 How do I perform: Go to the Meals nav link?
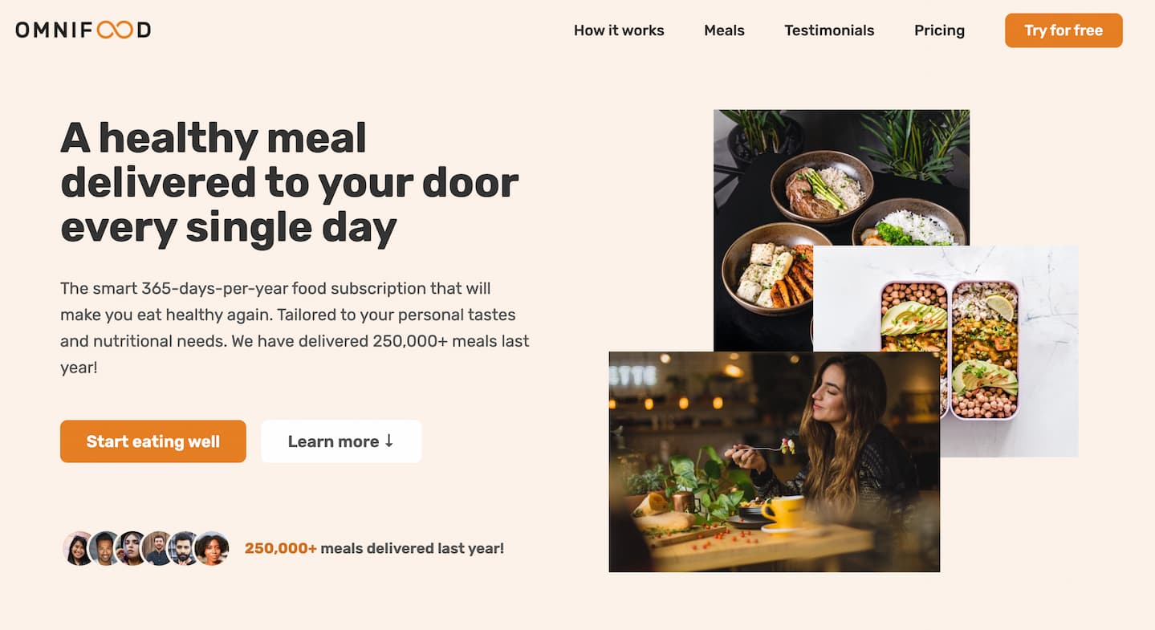tap(724, 30)
